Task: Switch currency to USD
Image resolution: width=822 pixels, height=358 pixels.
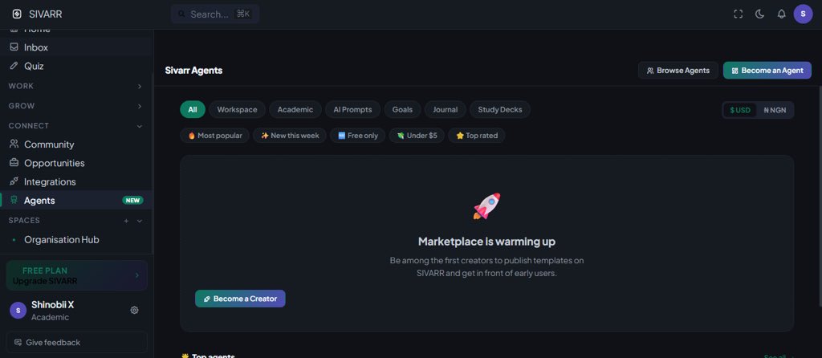Action: (x=740, y=110)
